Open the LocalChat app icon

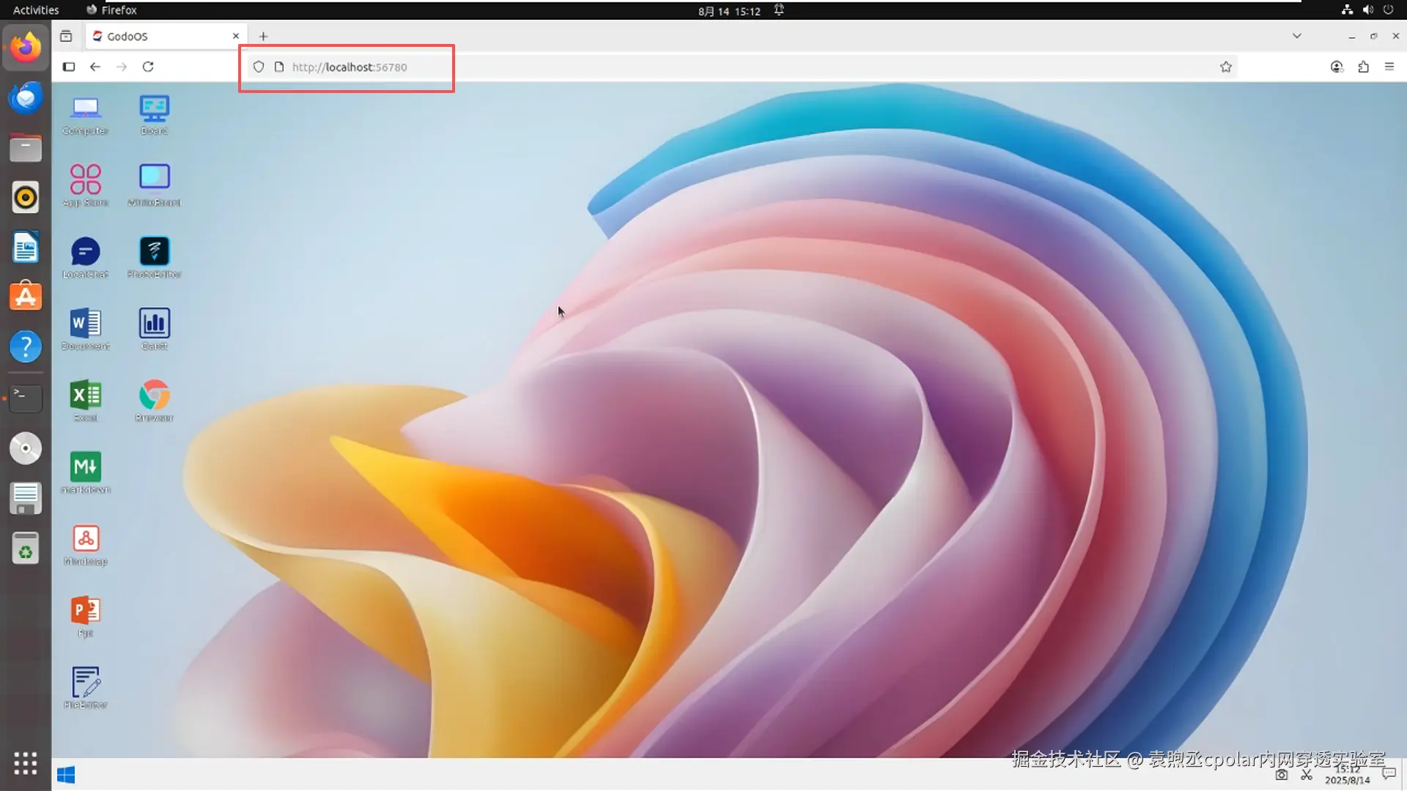coord(86,258)
